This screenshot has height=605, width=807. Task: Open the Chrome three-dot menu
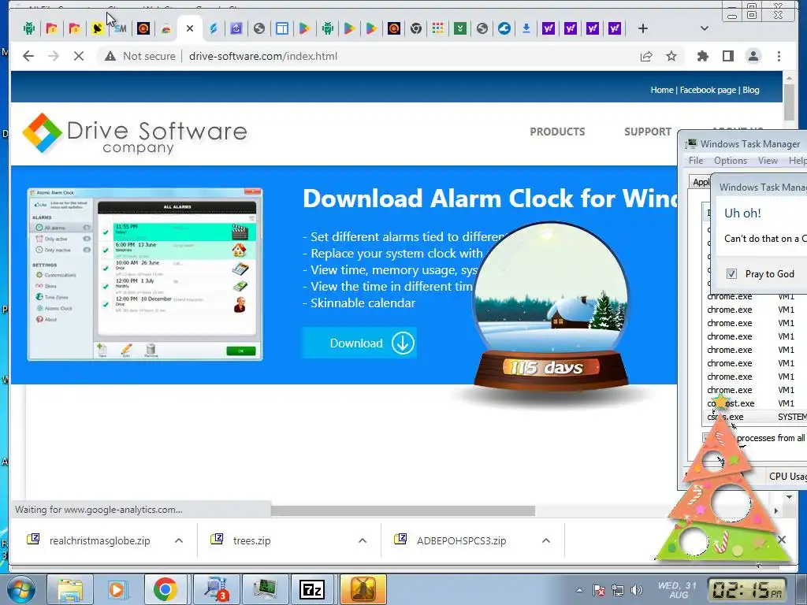click(x=779, y=56)
